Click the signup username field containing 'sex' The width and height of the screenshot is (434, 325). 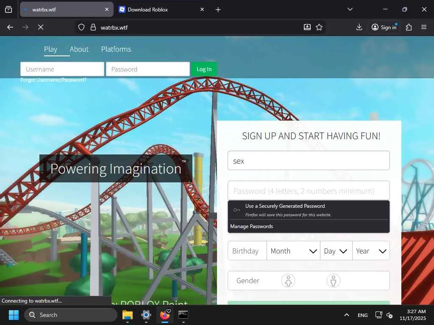tap(309, 160)
